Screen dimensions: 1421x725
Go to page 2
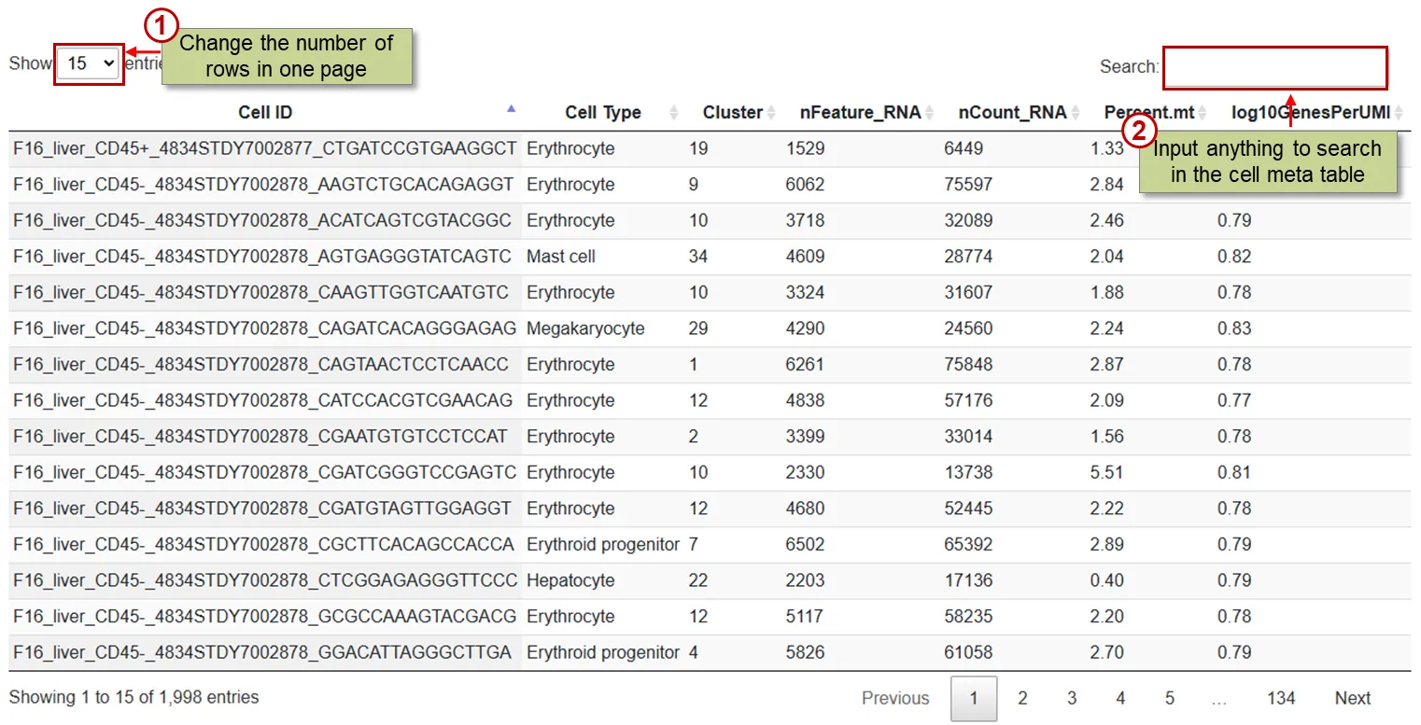tap(1022, 698)
